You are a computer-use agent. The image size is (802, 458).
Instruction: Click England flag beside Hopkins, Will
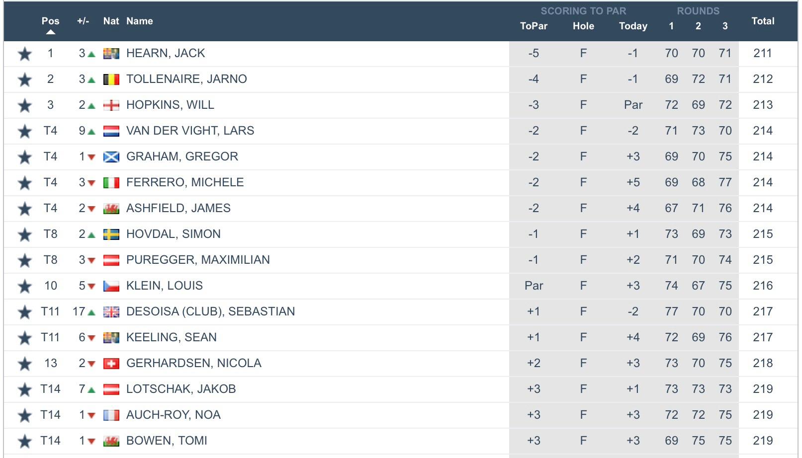(x=111, y=105)
